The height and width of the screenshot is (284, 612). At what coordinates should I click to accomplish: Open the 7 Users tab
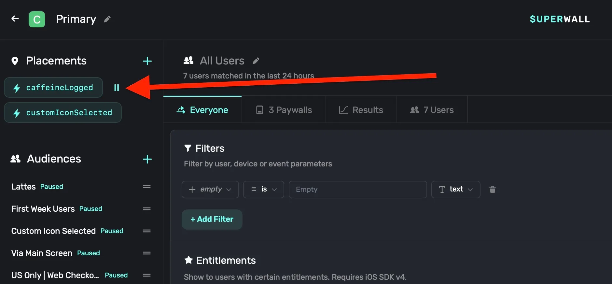432,110
